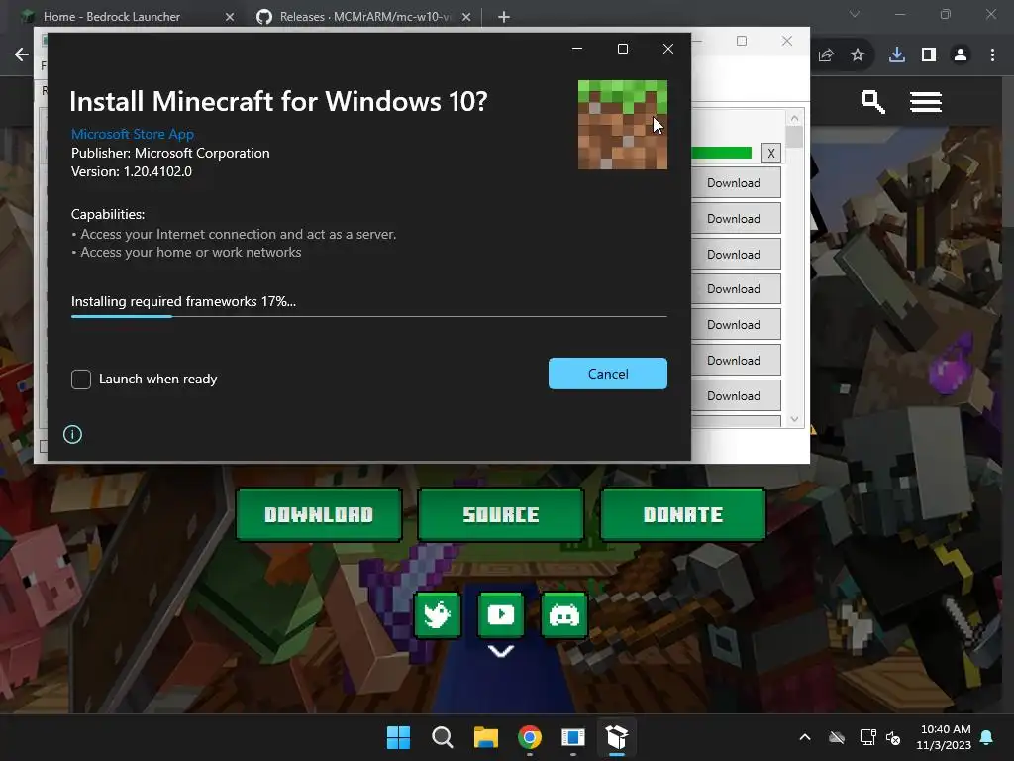1014x761 pixels.
Task: Click the launcher list scrollbar thumb
Action: tap(795, 137)
